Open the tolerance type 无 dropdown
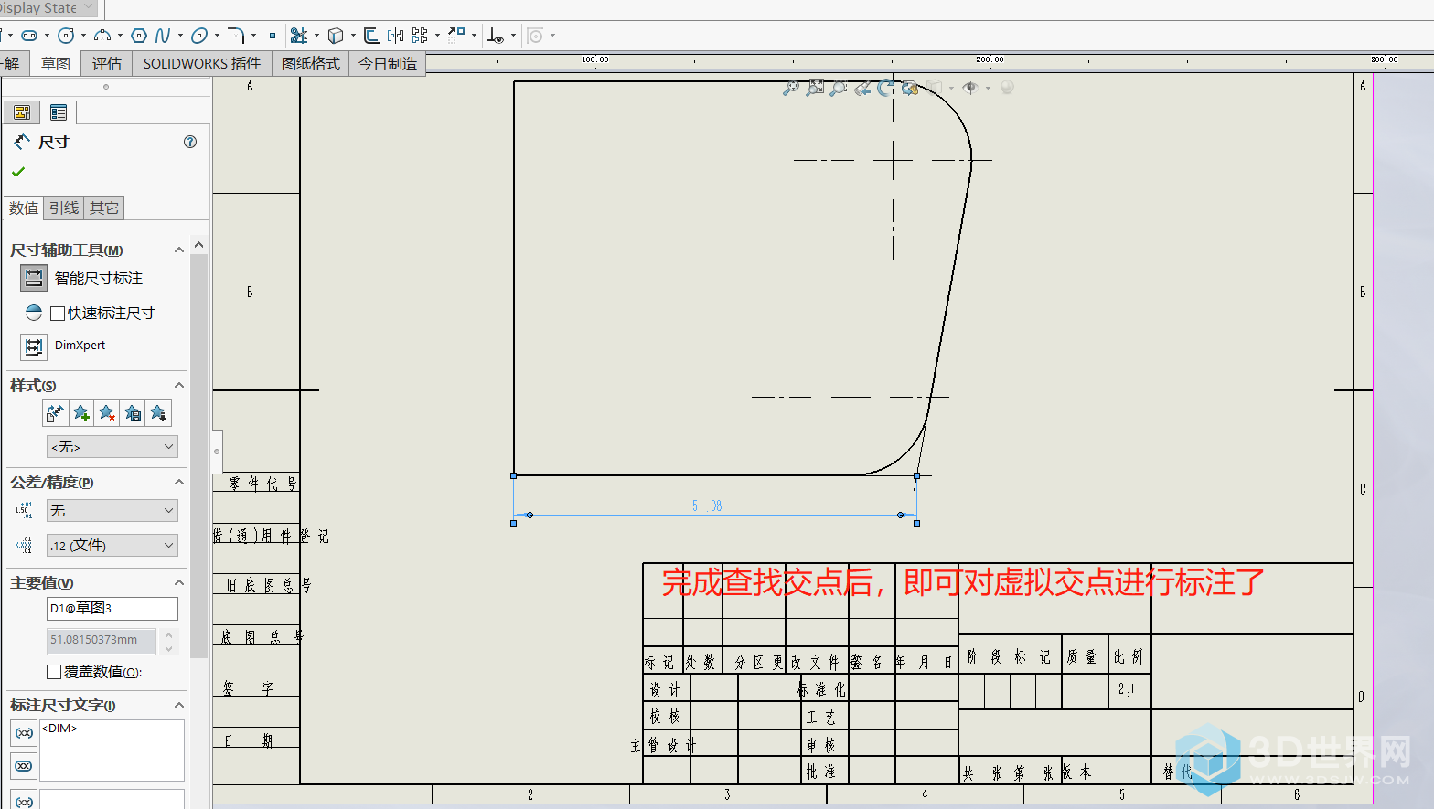 tap(112, 510)
